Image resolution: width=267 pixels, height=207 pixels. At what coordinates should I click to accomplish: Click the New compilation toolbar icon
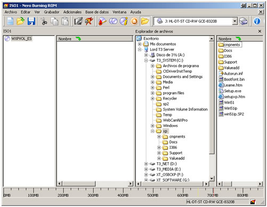[x=10, y=21]
